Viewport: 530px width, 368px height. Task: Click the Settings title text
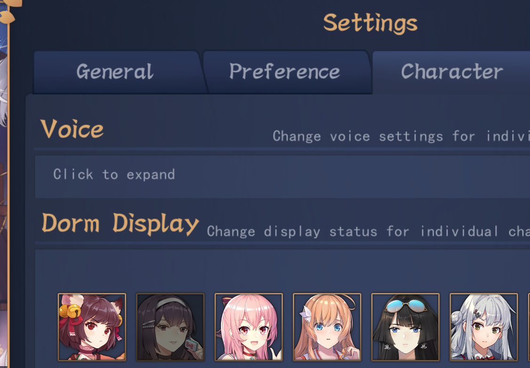(370, 23)
